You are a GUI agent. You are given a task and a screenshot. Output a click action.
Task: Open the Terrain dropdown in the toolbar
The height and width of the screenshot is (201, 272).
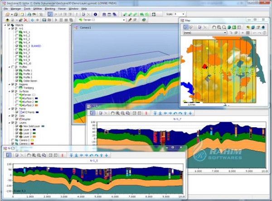[123, 20]
